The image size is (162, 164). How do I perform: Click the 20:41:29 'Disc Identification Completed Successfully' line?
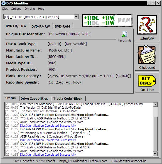[x=40, y=140]
